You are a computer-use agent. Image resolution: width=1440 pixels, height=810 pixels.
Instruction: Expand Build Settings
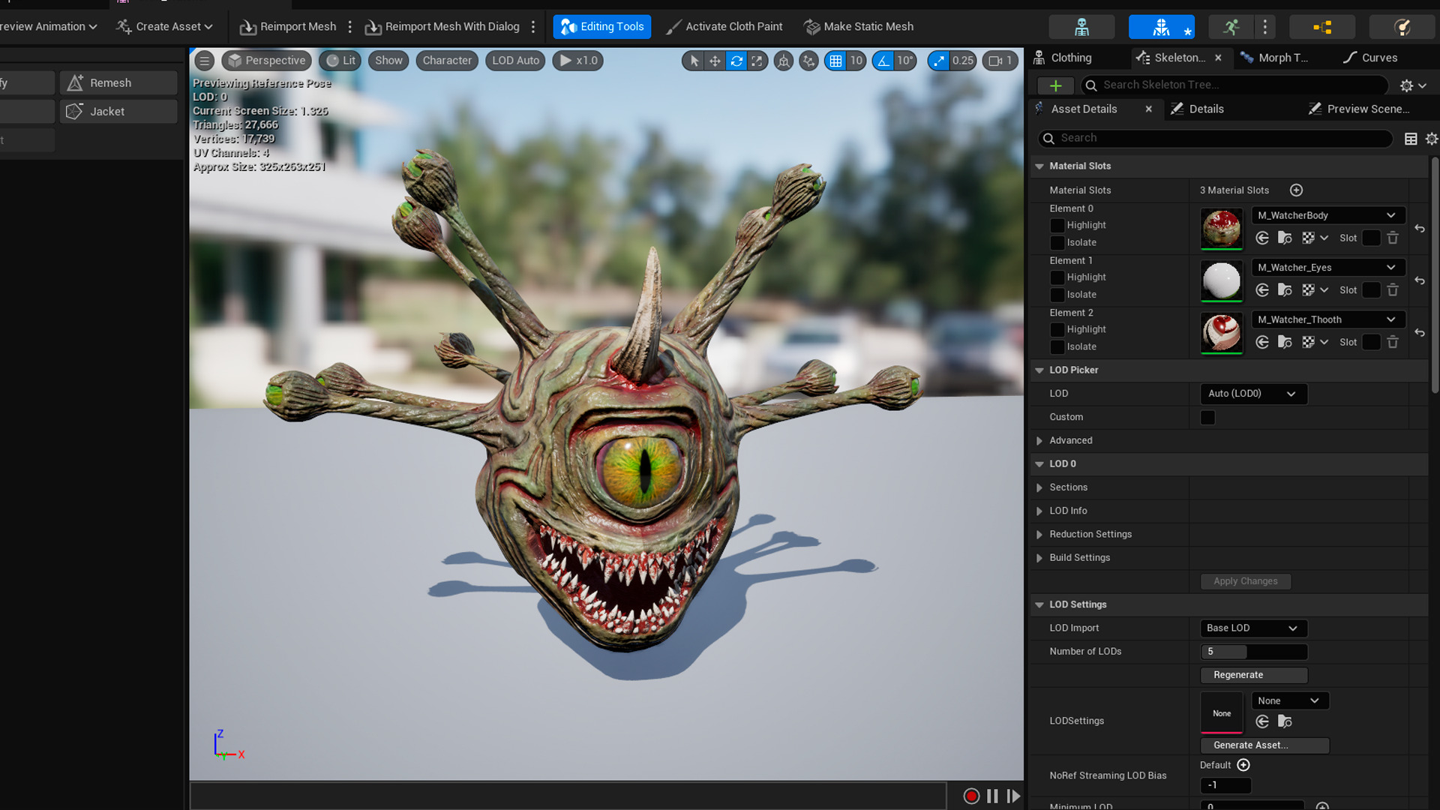click(1039, 558)
